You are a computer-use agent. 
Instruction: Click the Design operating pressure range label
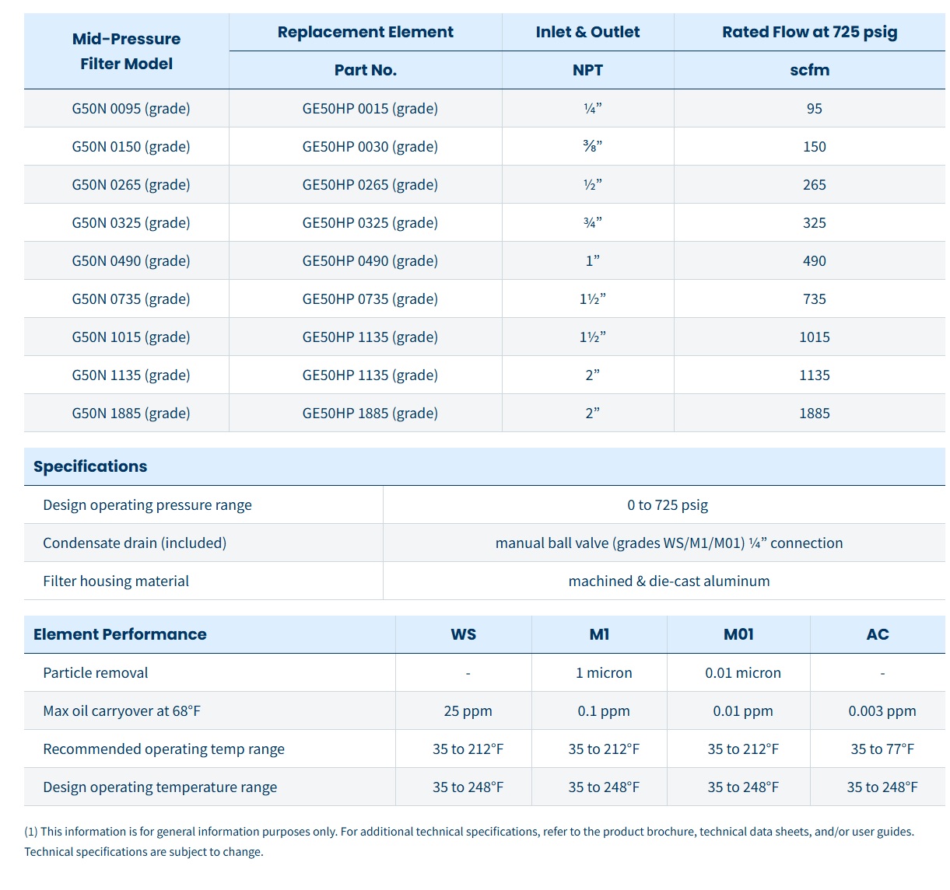coord(147,505)
